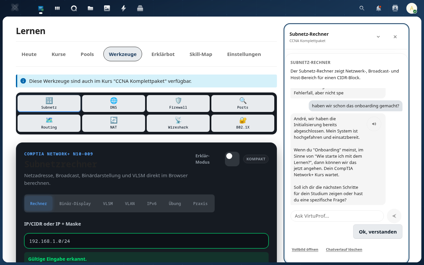The image size is (424, 265).
Task: Select the Subnetz tool
Action: 49,103
